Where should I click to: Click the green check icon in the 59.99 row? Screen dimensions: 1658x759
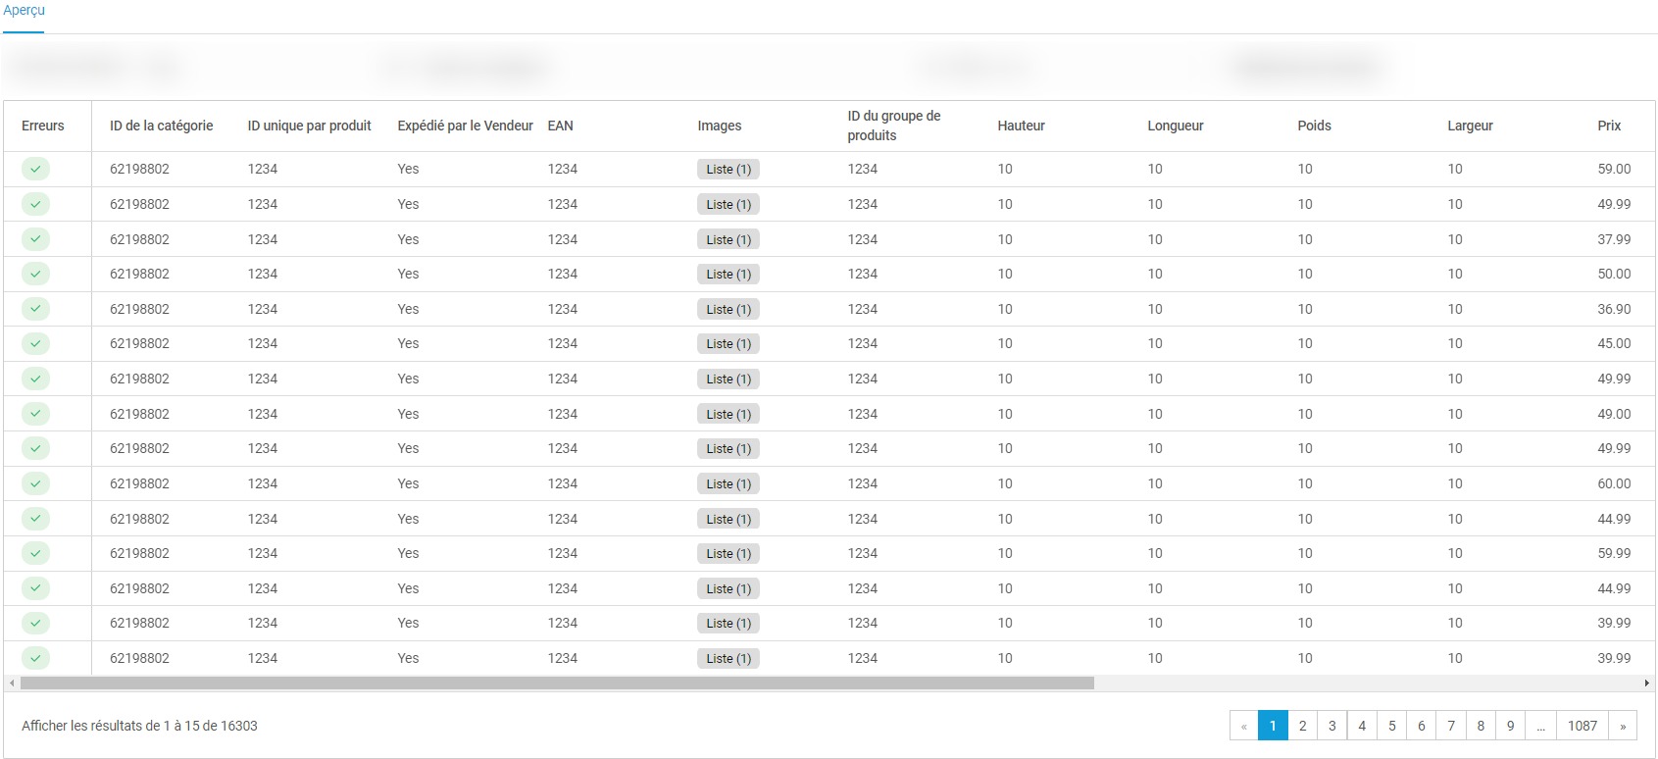click(x=35, y=553)
